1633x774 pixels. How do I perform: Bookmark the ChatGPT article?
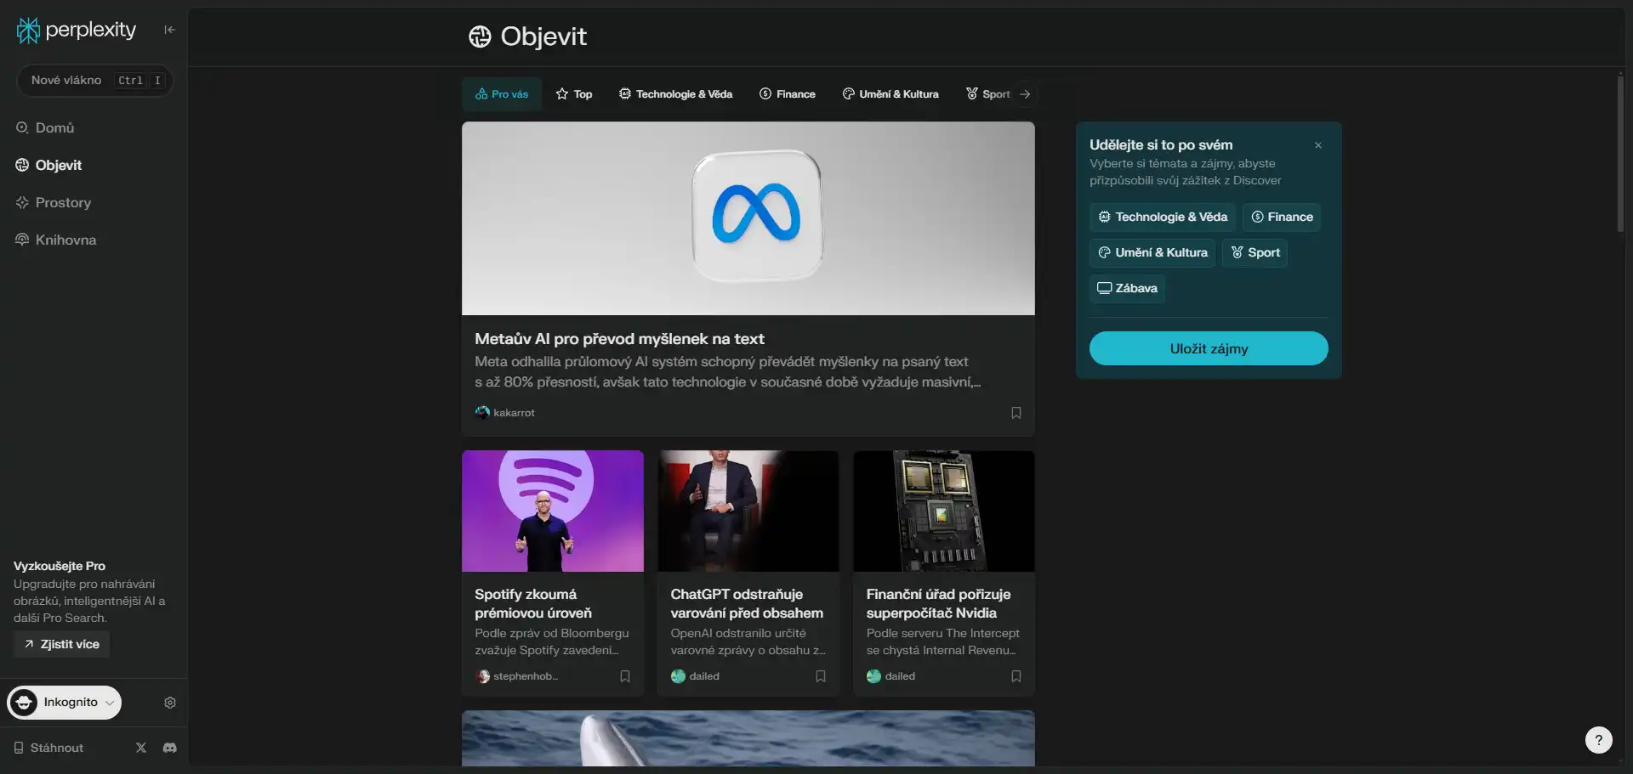(821, 676)
